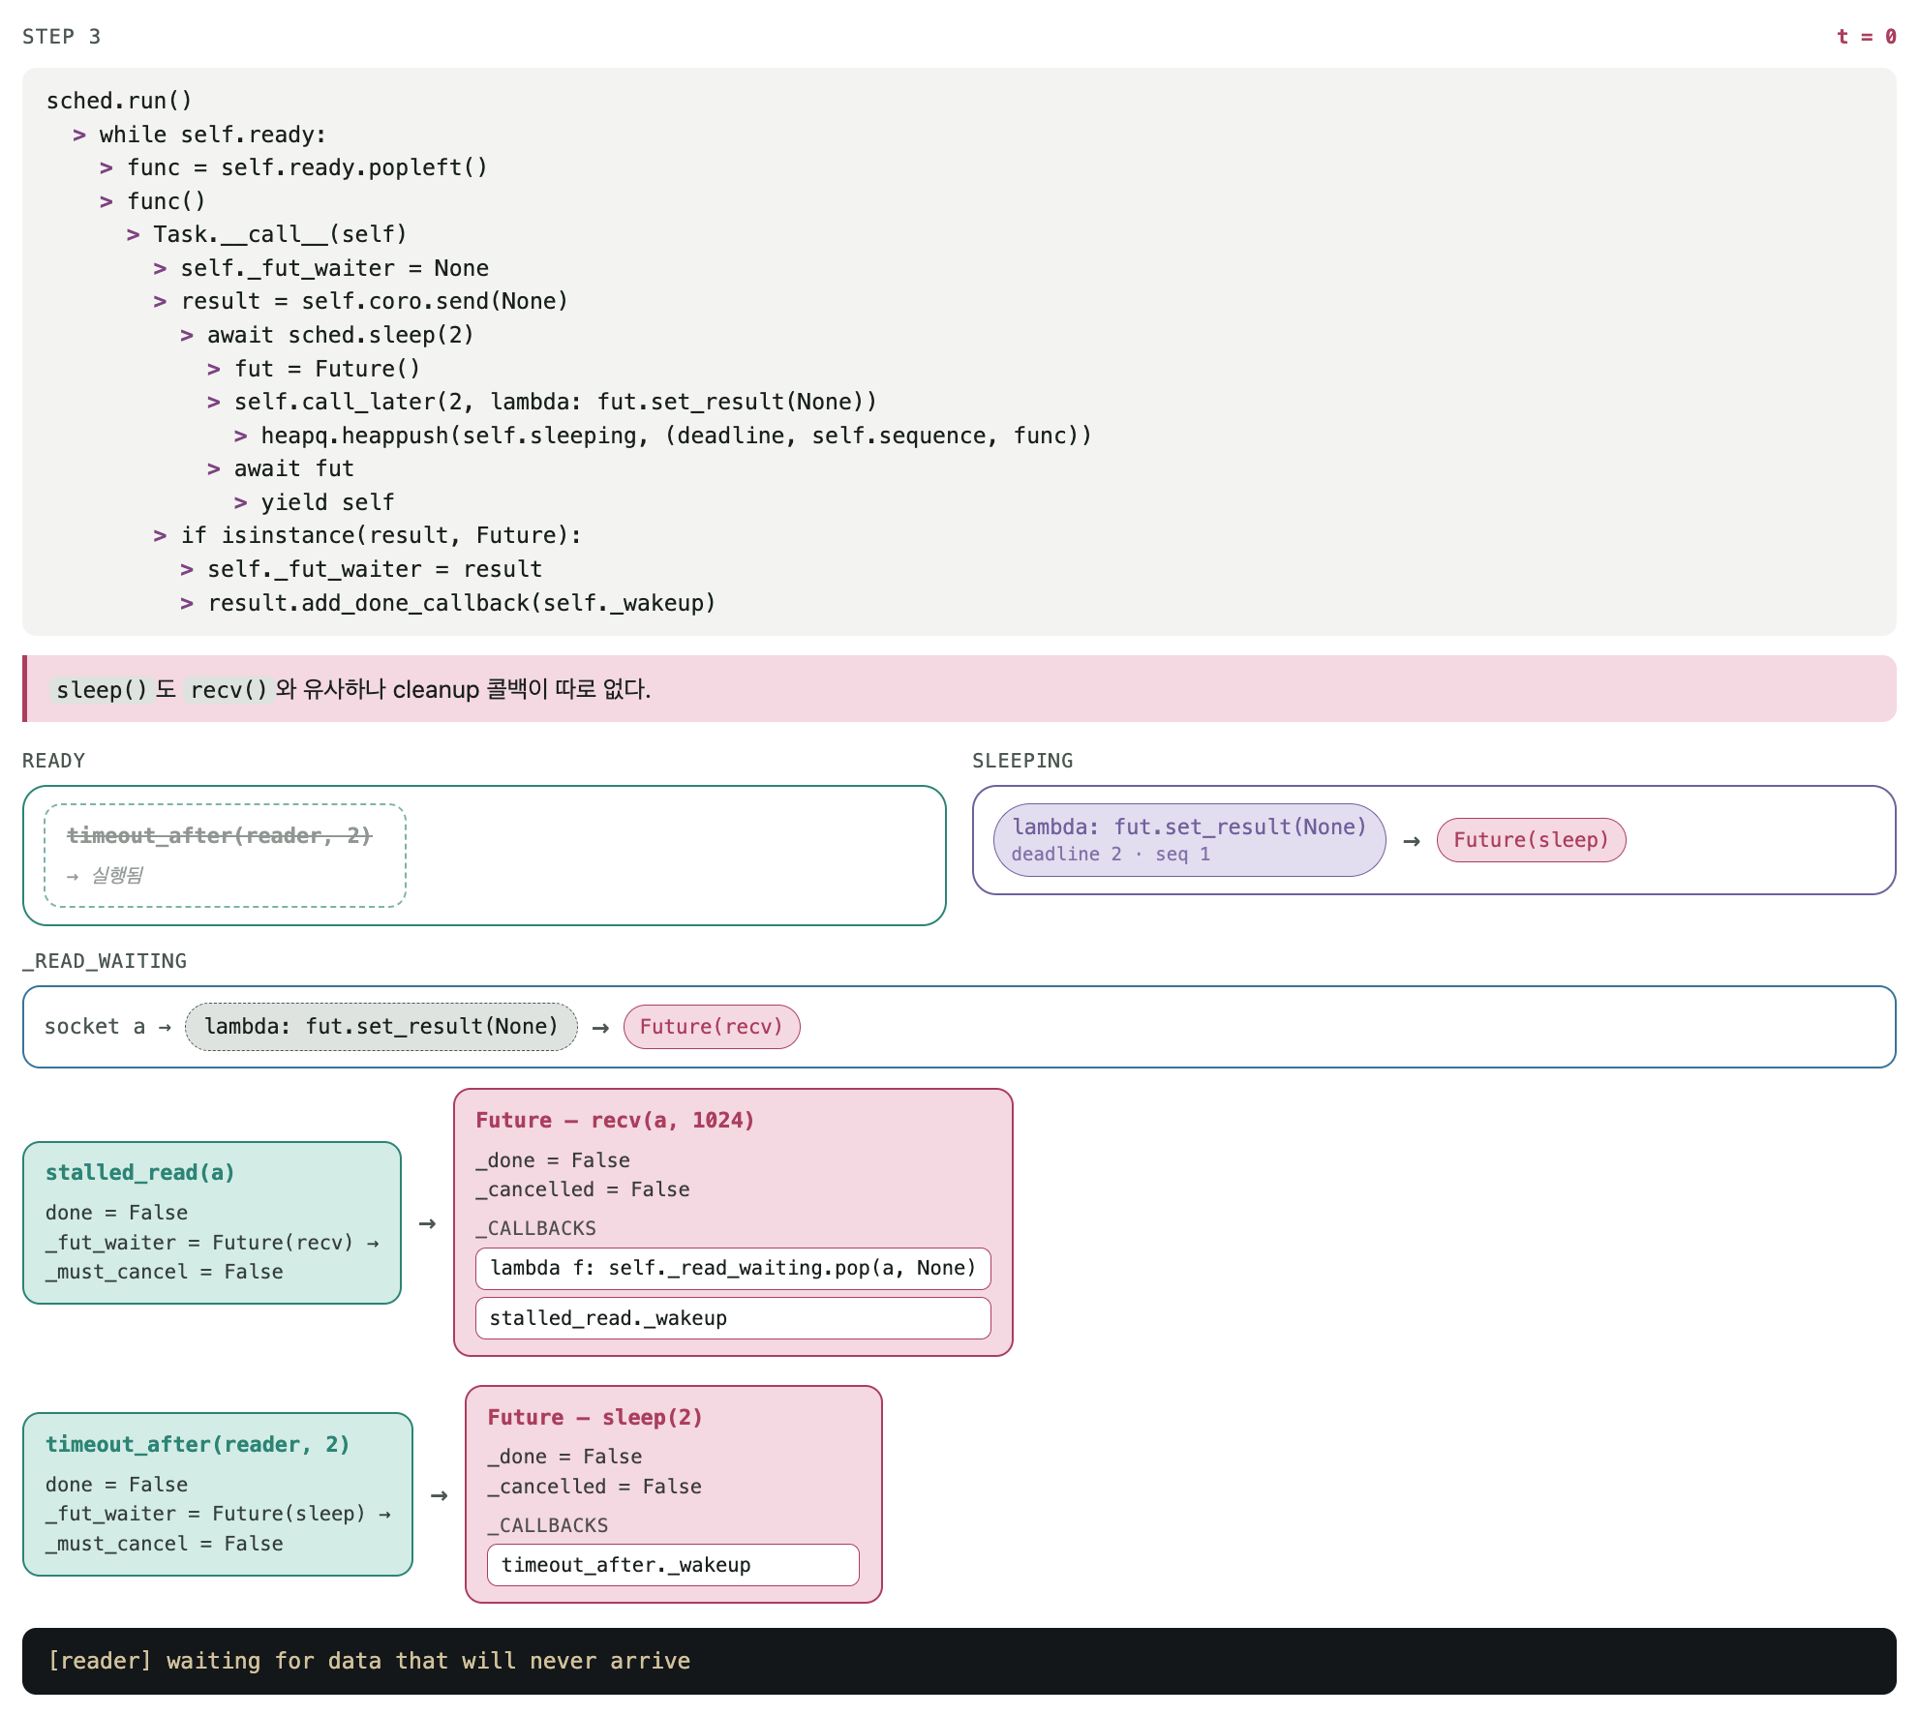Click the 'socket a' label
This screenshot has width=1919, height=1715.
95,1027
